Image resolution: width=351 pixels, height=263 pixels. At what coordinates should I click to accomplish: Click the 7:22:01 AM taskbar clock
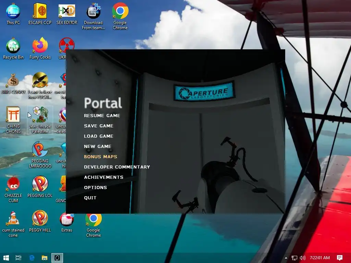click(320, 258)
